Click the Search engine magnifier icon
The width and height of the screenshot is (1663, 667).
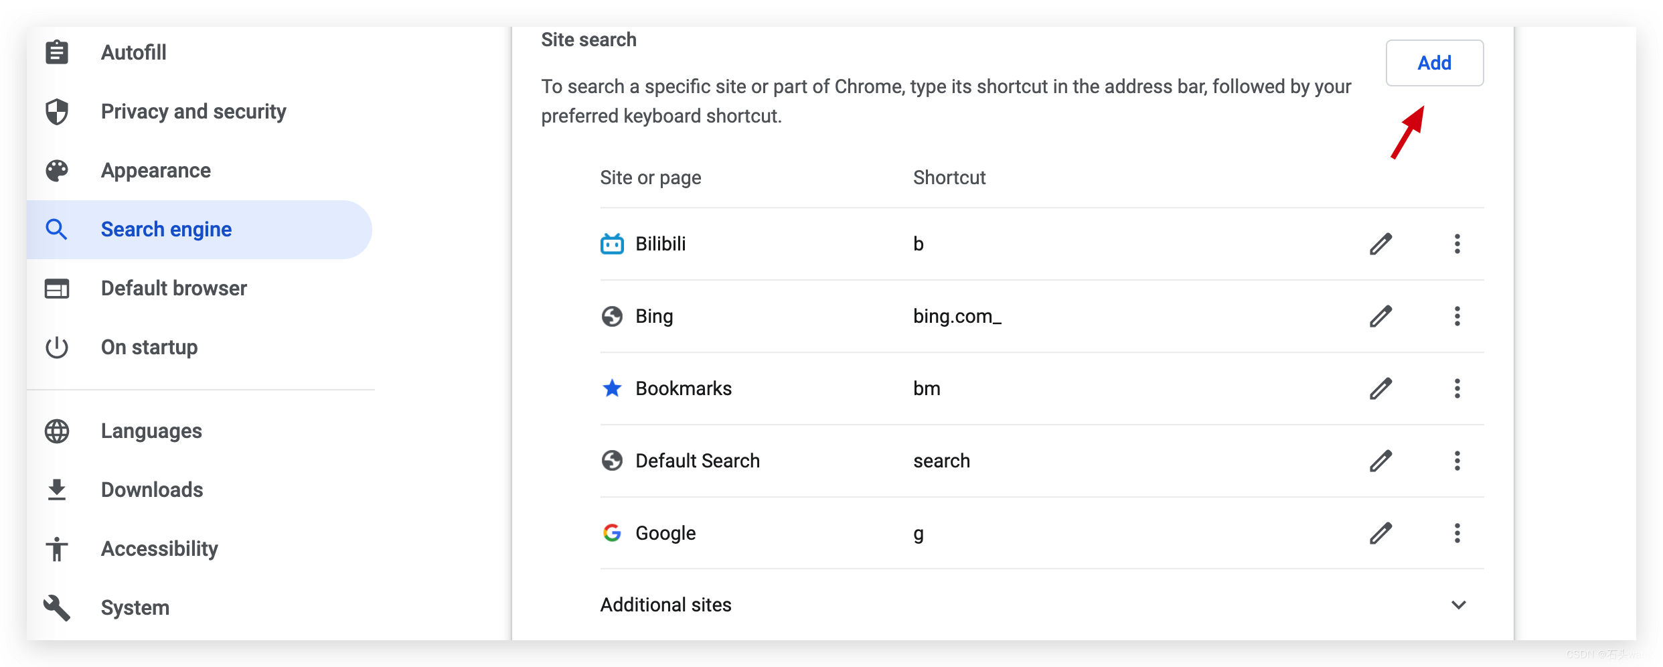point(57,229)
